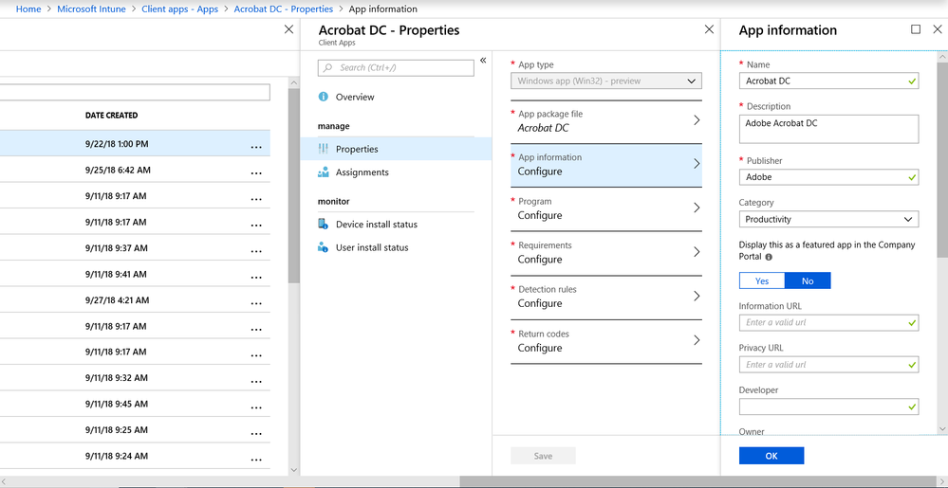Image resolution: width=948 pixels, height=488 pixels.
Task: Click the apps list filter box
Action: click(135, 93)
